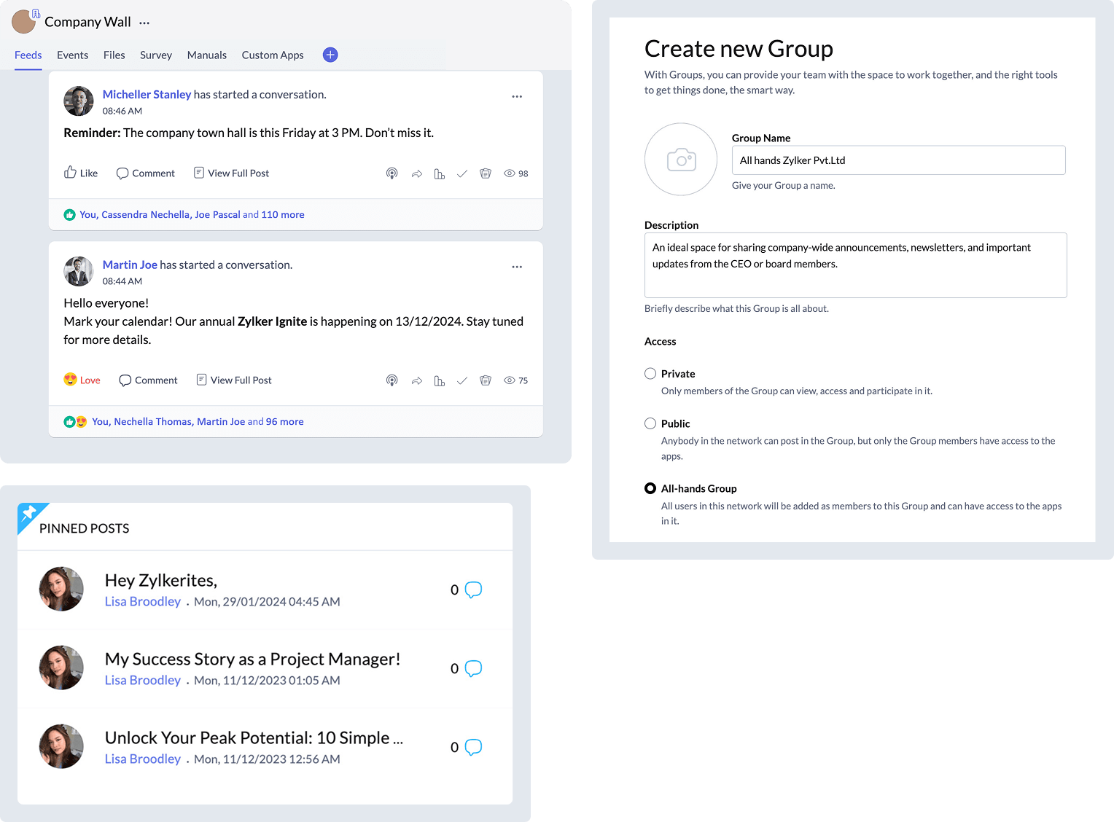Screen dimensions: 1114x822
Task: Like Micheller Stanley's town hall post
Action: (81, 173)
